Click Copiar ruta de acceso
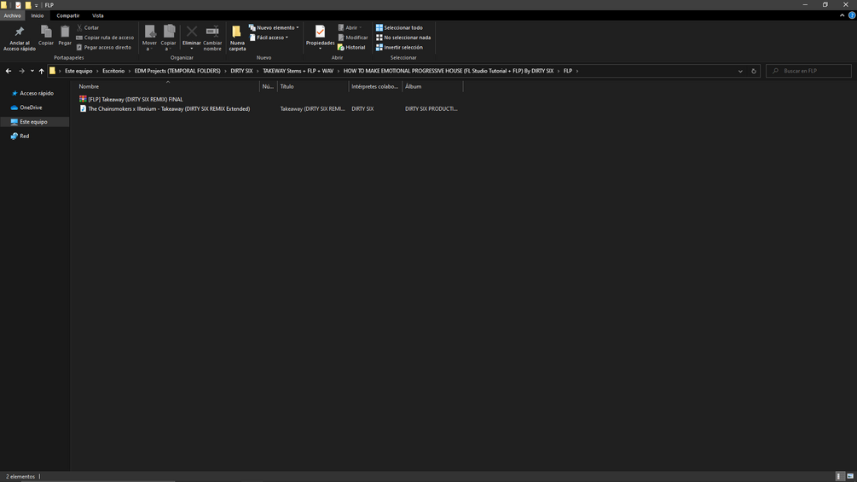The width and height of the screenshot is (857, 482). coord(104,38)
